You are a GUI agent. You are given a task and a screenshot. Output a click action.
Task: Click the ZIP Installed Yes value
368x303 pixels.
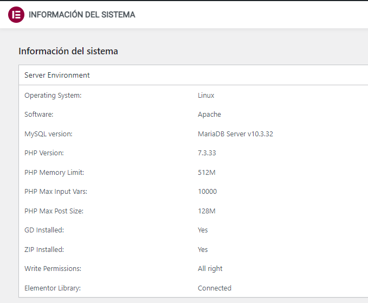click(203, 250)
